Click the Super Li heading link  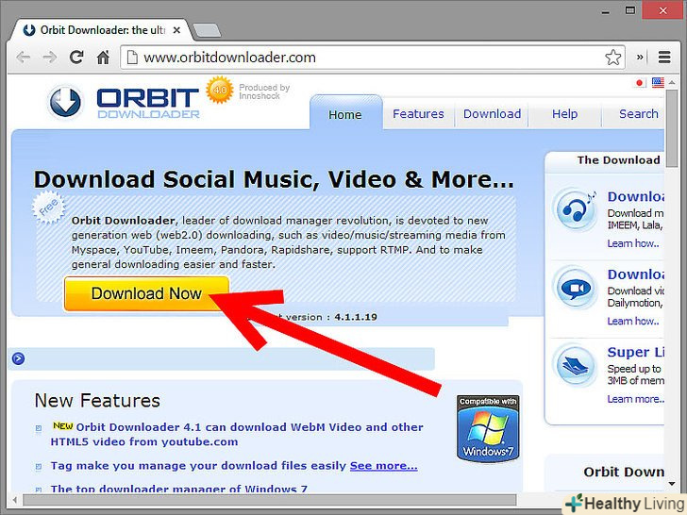point(635,352)
